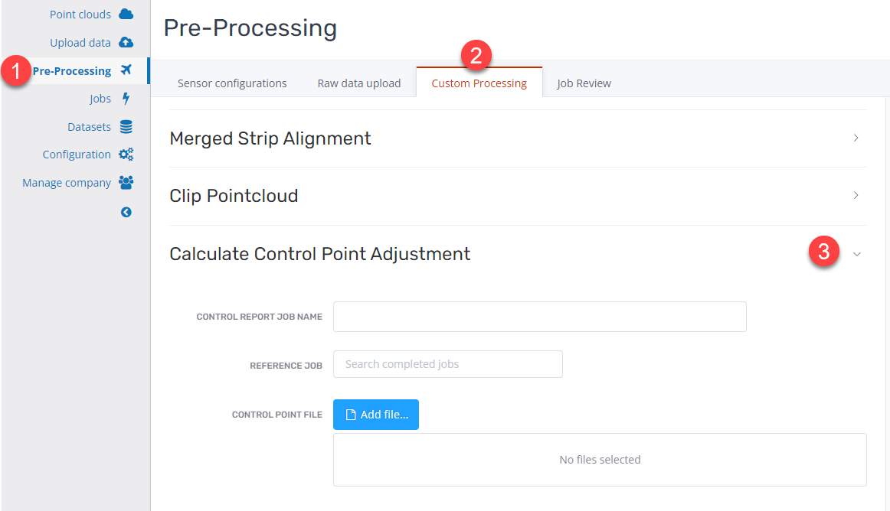Click the Add file button
This screenshot has width=890, height=511.
pyautogui.click(x=376, y=414)
